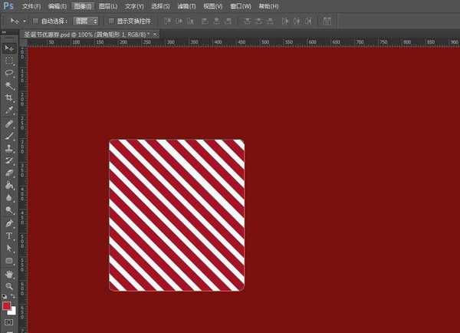Select the Hand tool
460x333 pixels.
tap(9, 273)
